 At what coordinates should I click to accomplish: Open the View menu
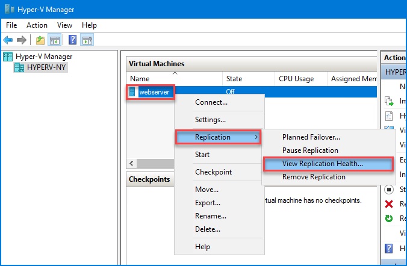64,25
